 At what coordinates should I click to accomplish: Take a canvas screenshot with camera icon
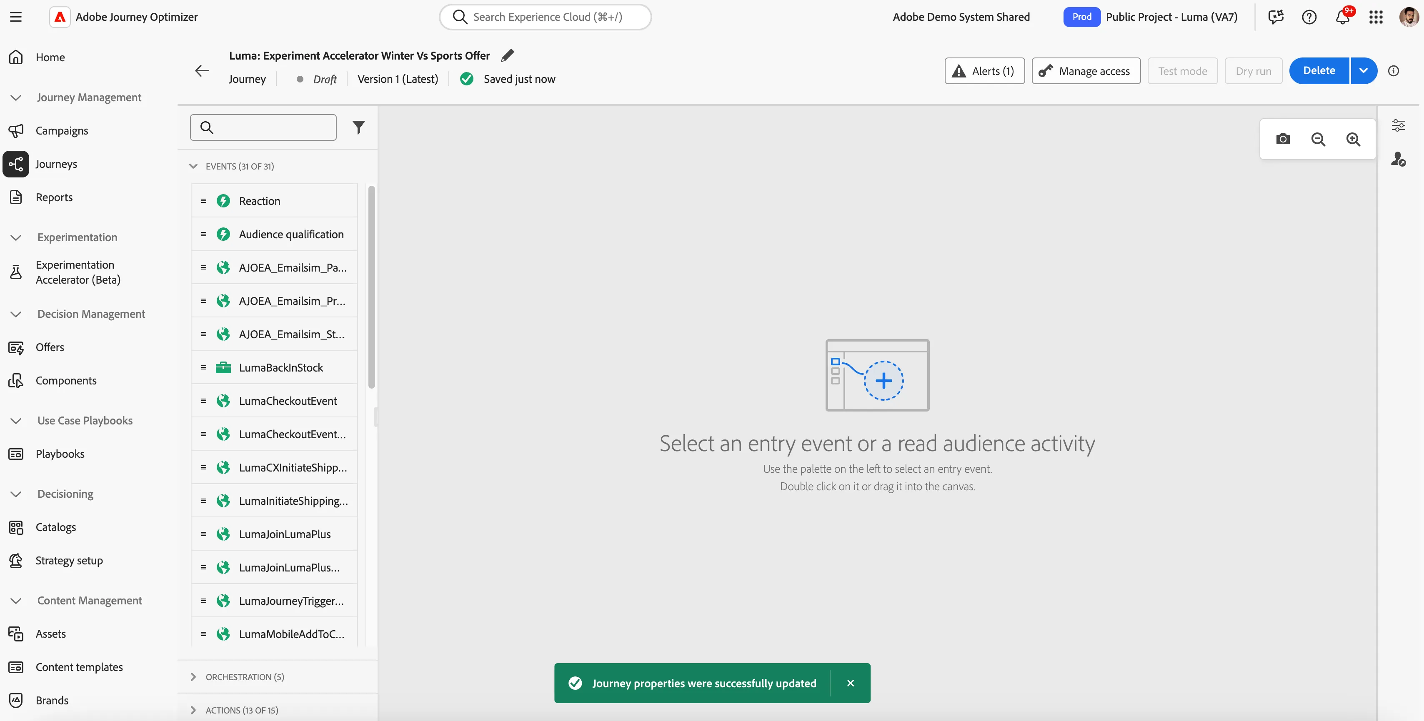[x=1283, y=139]
